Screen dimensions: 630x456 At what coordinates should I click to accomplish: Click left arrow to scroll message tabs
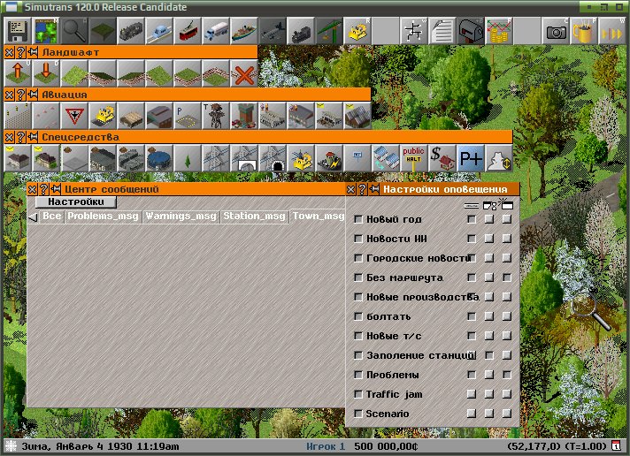point(33,217)
